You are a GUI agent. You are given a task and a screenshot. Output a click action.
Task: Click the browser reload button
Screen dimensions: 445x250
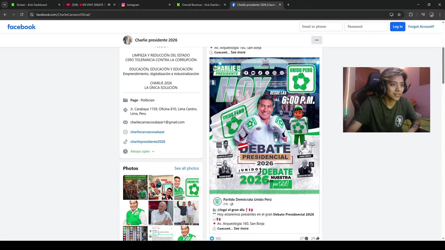(x=22, y=15)
